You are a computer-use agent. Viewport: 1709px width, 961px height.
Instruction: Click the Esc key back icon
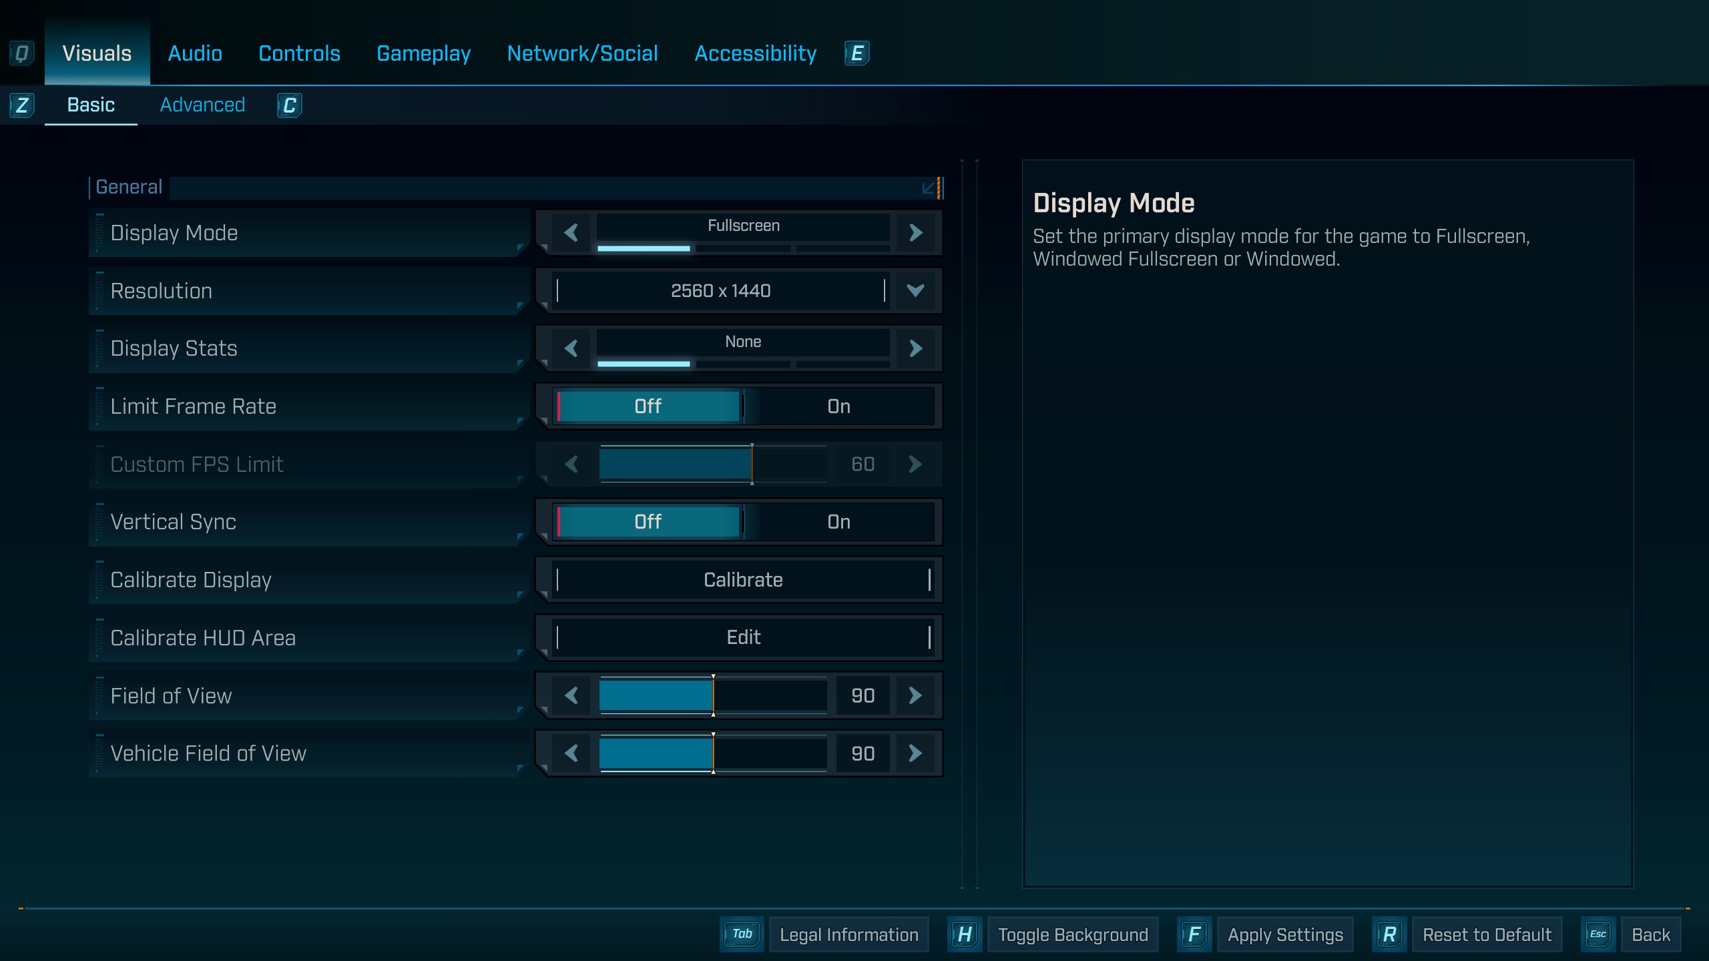click(1598, 934)
